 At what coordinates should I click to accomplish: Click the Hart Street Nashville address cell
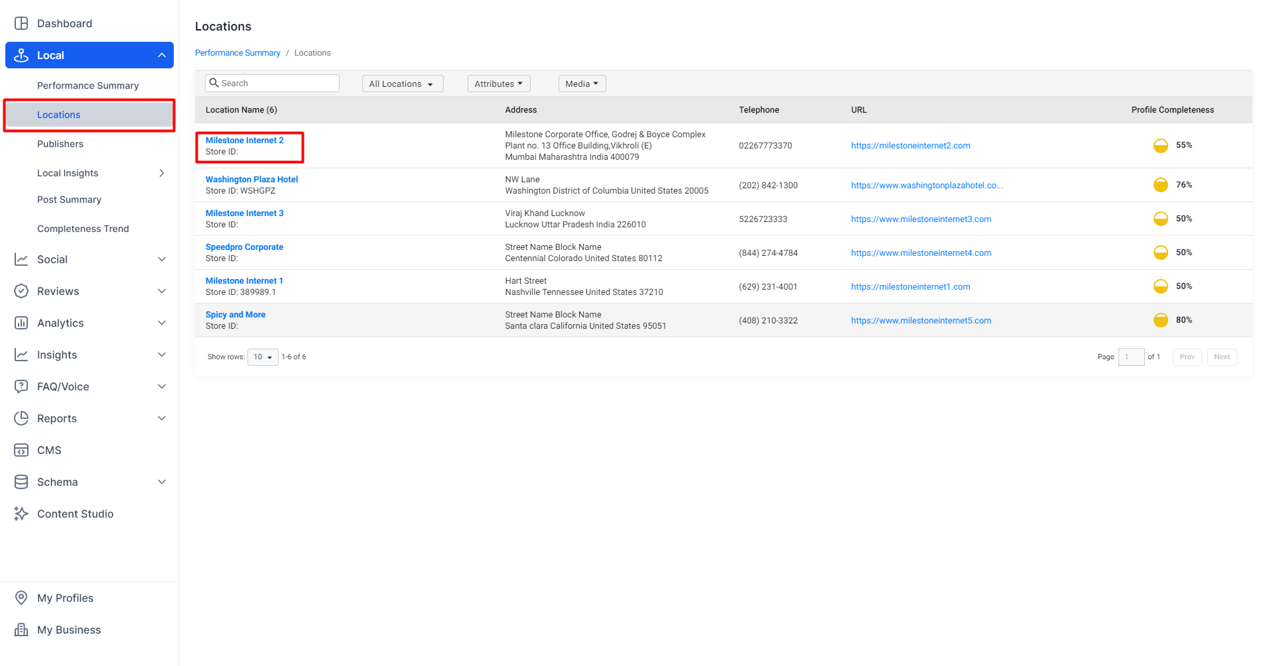(x=584, y=286)
